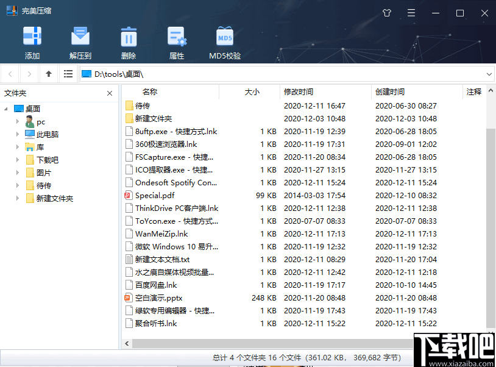The image size is (496, 367).
Task: Open the address bar path dropdown
Action: (x=489, y=74)
